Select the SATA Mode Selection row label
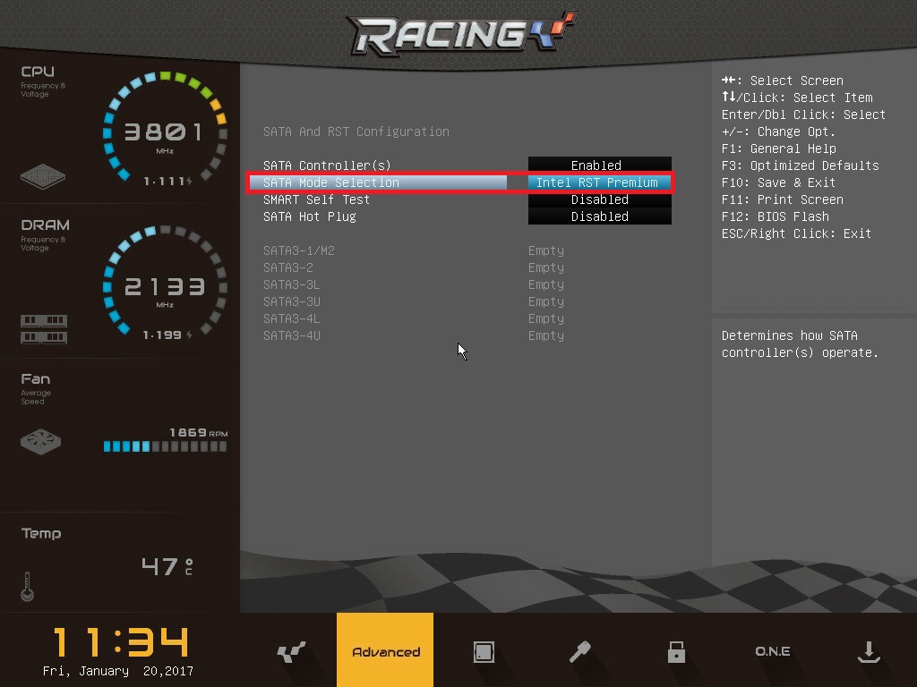This screenshot has width=917, height=687. 331,182
